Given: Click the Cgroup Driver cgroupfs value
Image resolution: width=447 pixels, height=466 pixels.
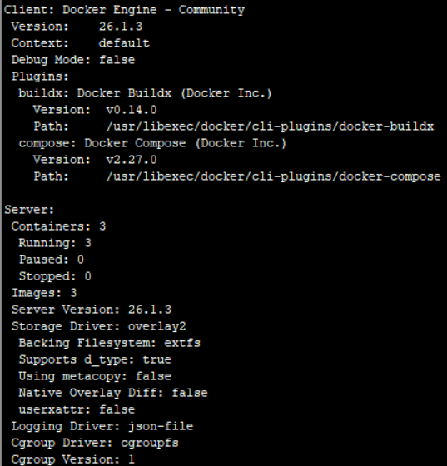Looking at the screenshot, I should [x=150, y=443].
